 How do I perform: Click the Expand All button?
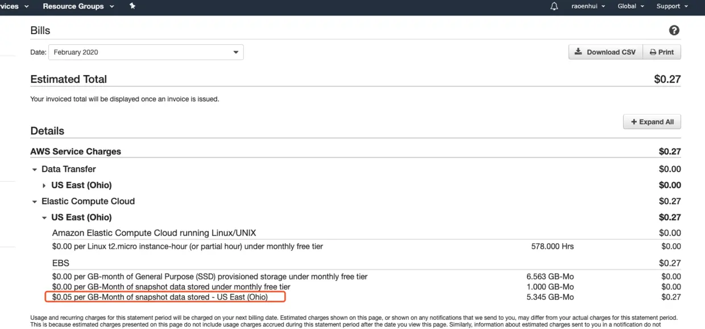tap(652, 122)
